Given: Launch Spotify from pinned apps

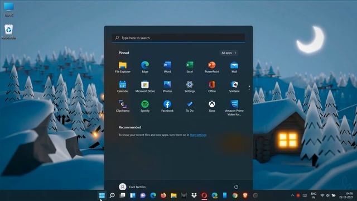Looking at the screenshot, I should [x=145, y=106].
